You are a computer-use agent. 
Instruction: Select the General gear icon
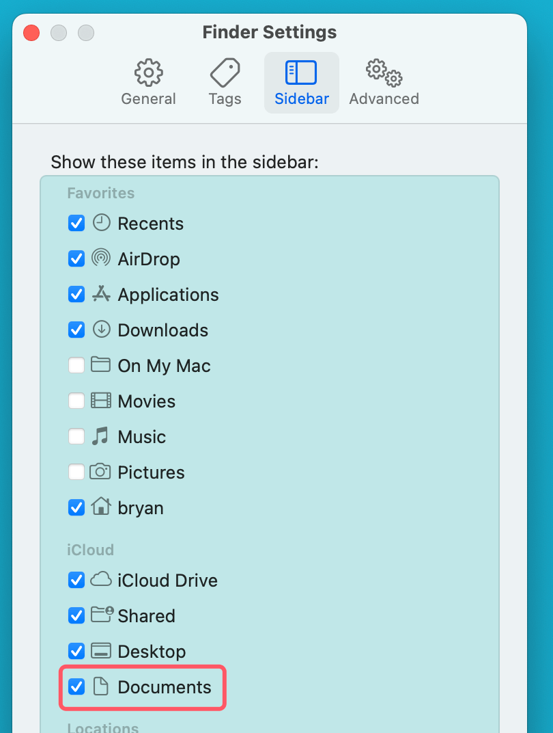(148, 72)
